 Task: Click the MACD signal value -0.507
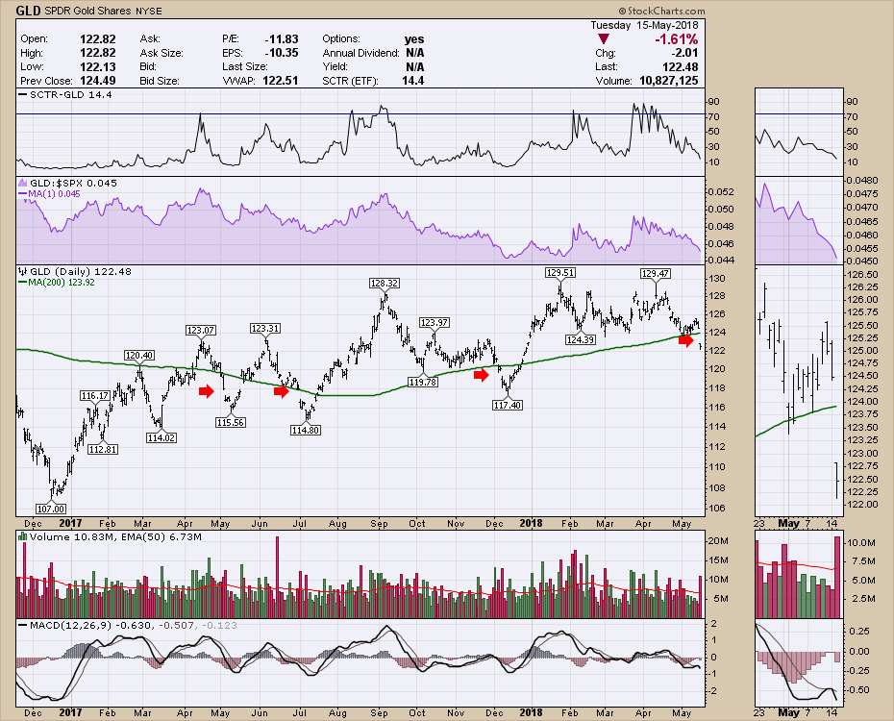(x=176, y=625)
